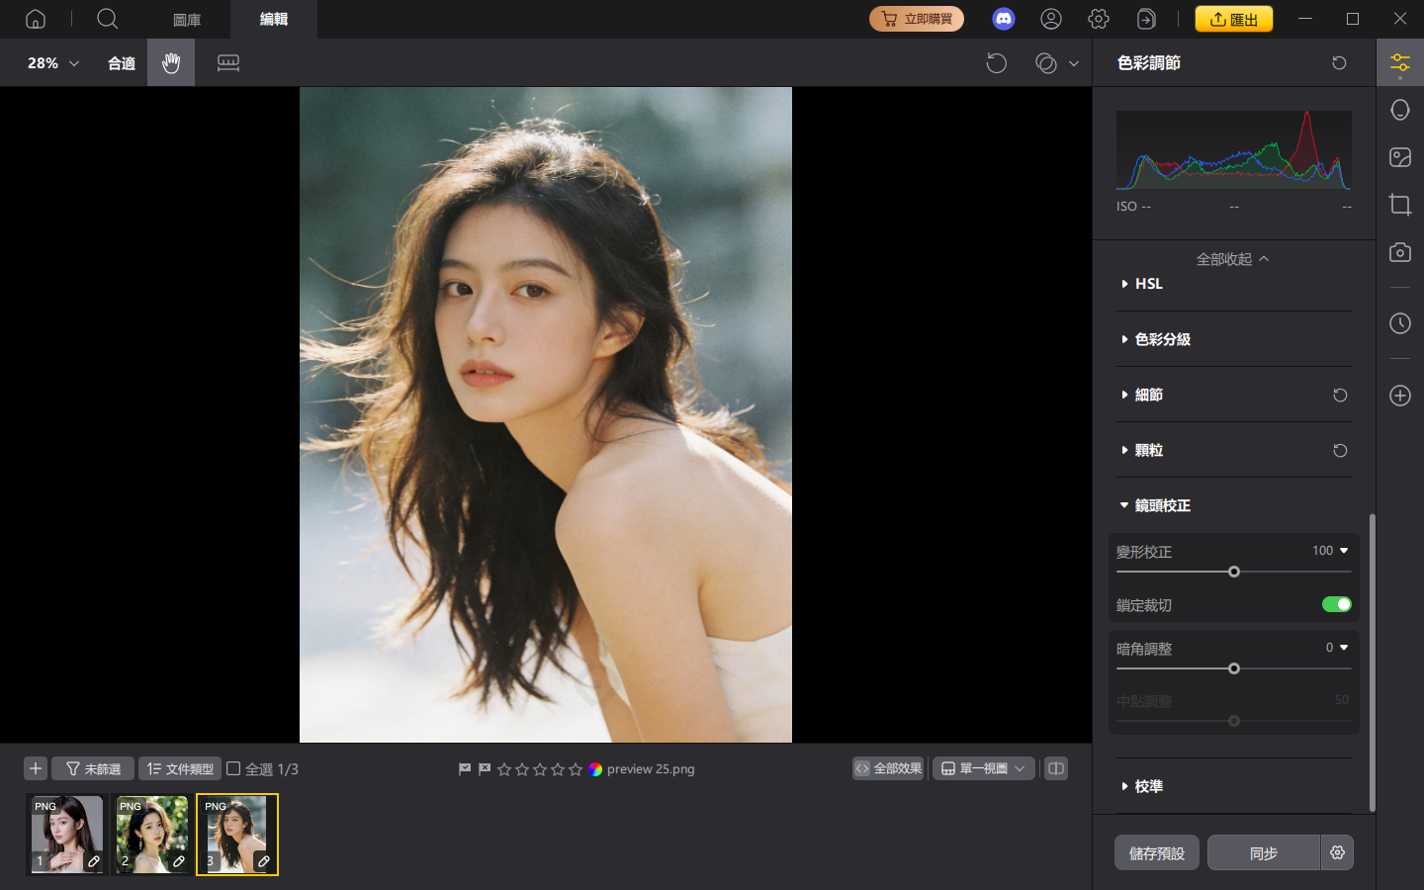This screenshot has height=890, width=1424.
Task: Click the 儲存預設 button
Action: click(x=1156, y=852)
